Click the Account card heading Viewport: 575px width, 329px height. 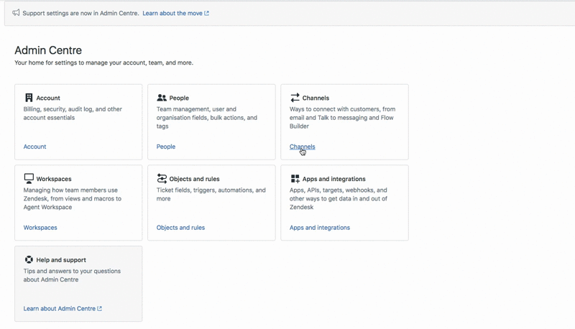48,98
